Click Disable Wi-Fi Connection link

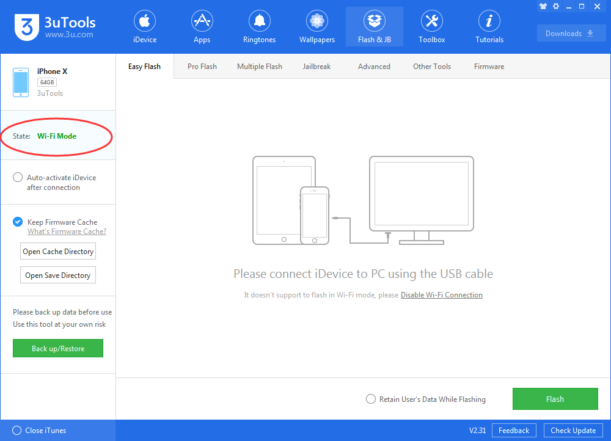(x=442, y=295)
